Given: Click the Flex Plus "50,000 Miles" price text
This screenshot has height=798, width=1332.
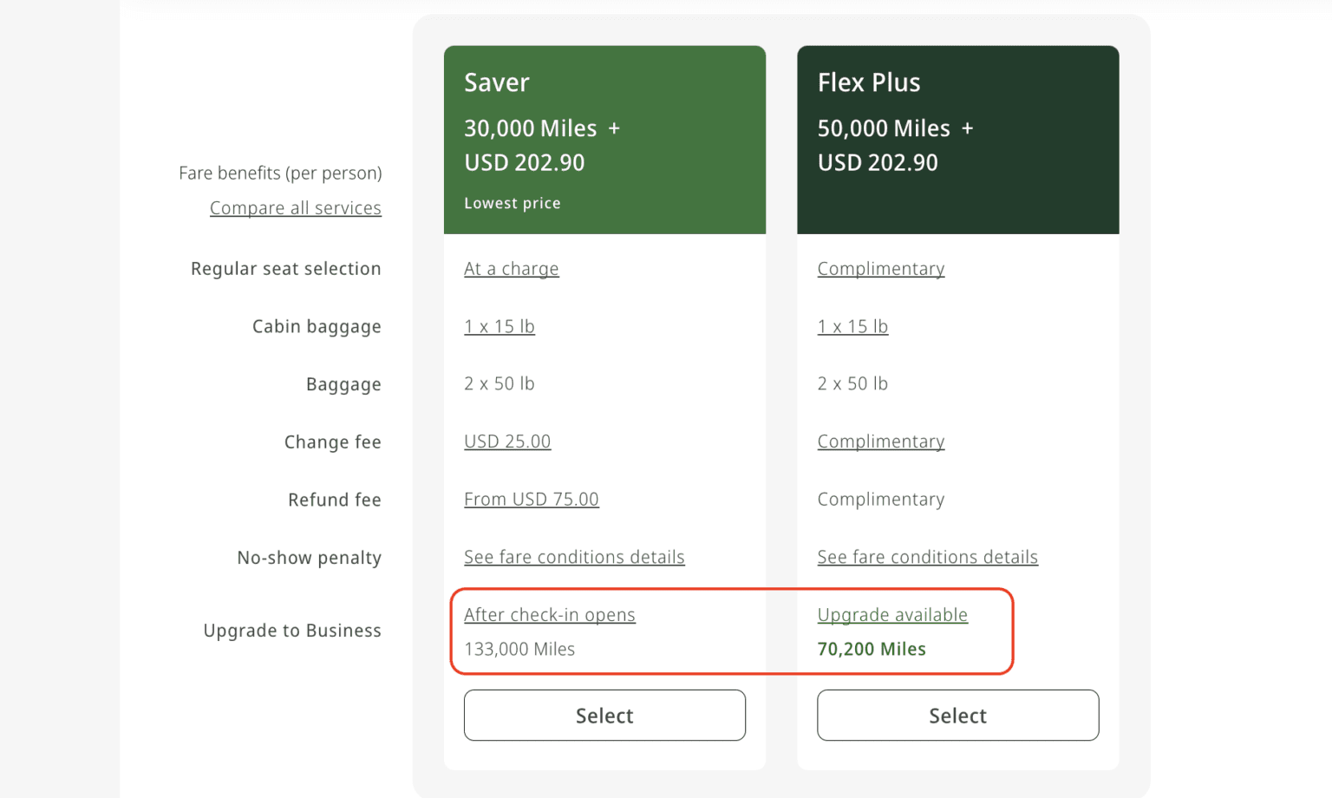Looking at the screenshot, I should pyautogui.click(x=883, y=128).
